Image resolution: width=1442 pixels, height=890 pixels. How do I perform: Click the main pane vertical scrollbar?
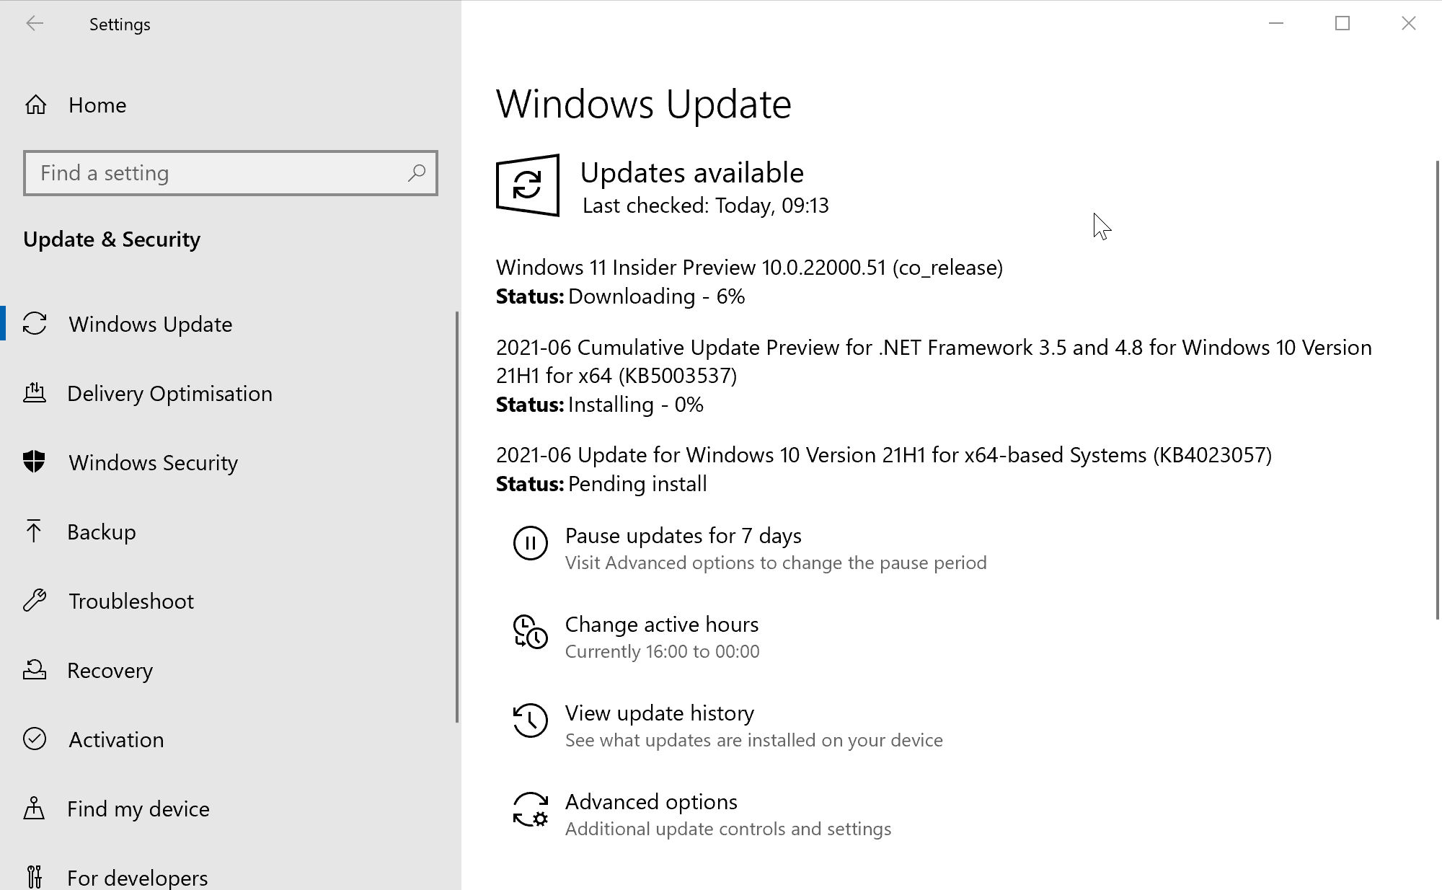click(1438, 389)
